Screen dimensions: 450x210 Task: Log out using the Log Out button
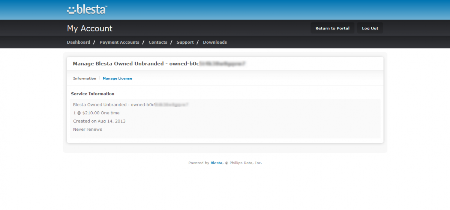pos(370,28)
